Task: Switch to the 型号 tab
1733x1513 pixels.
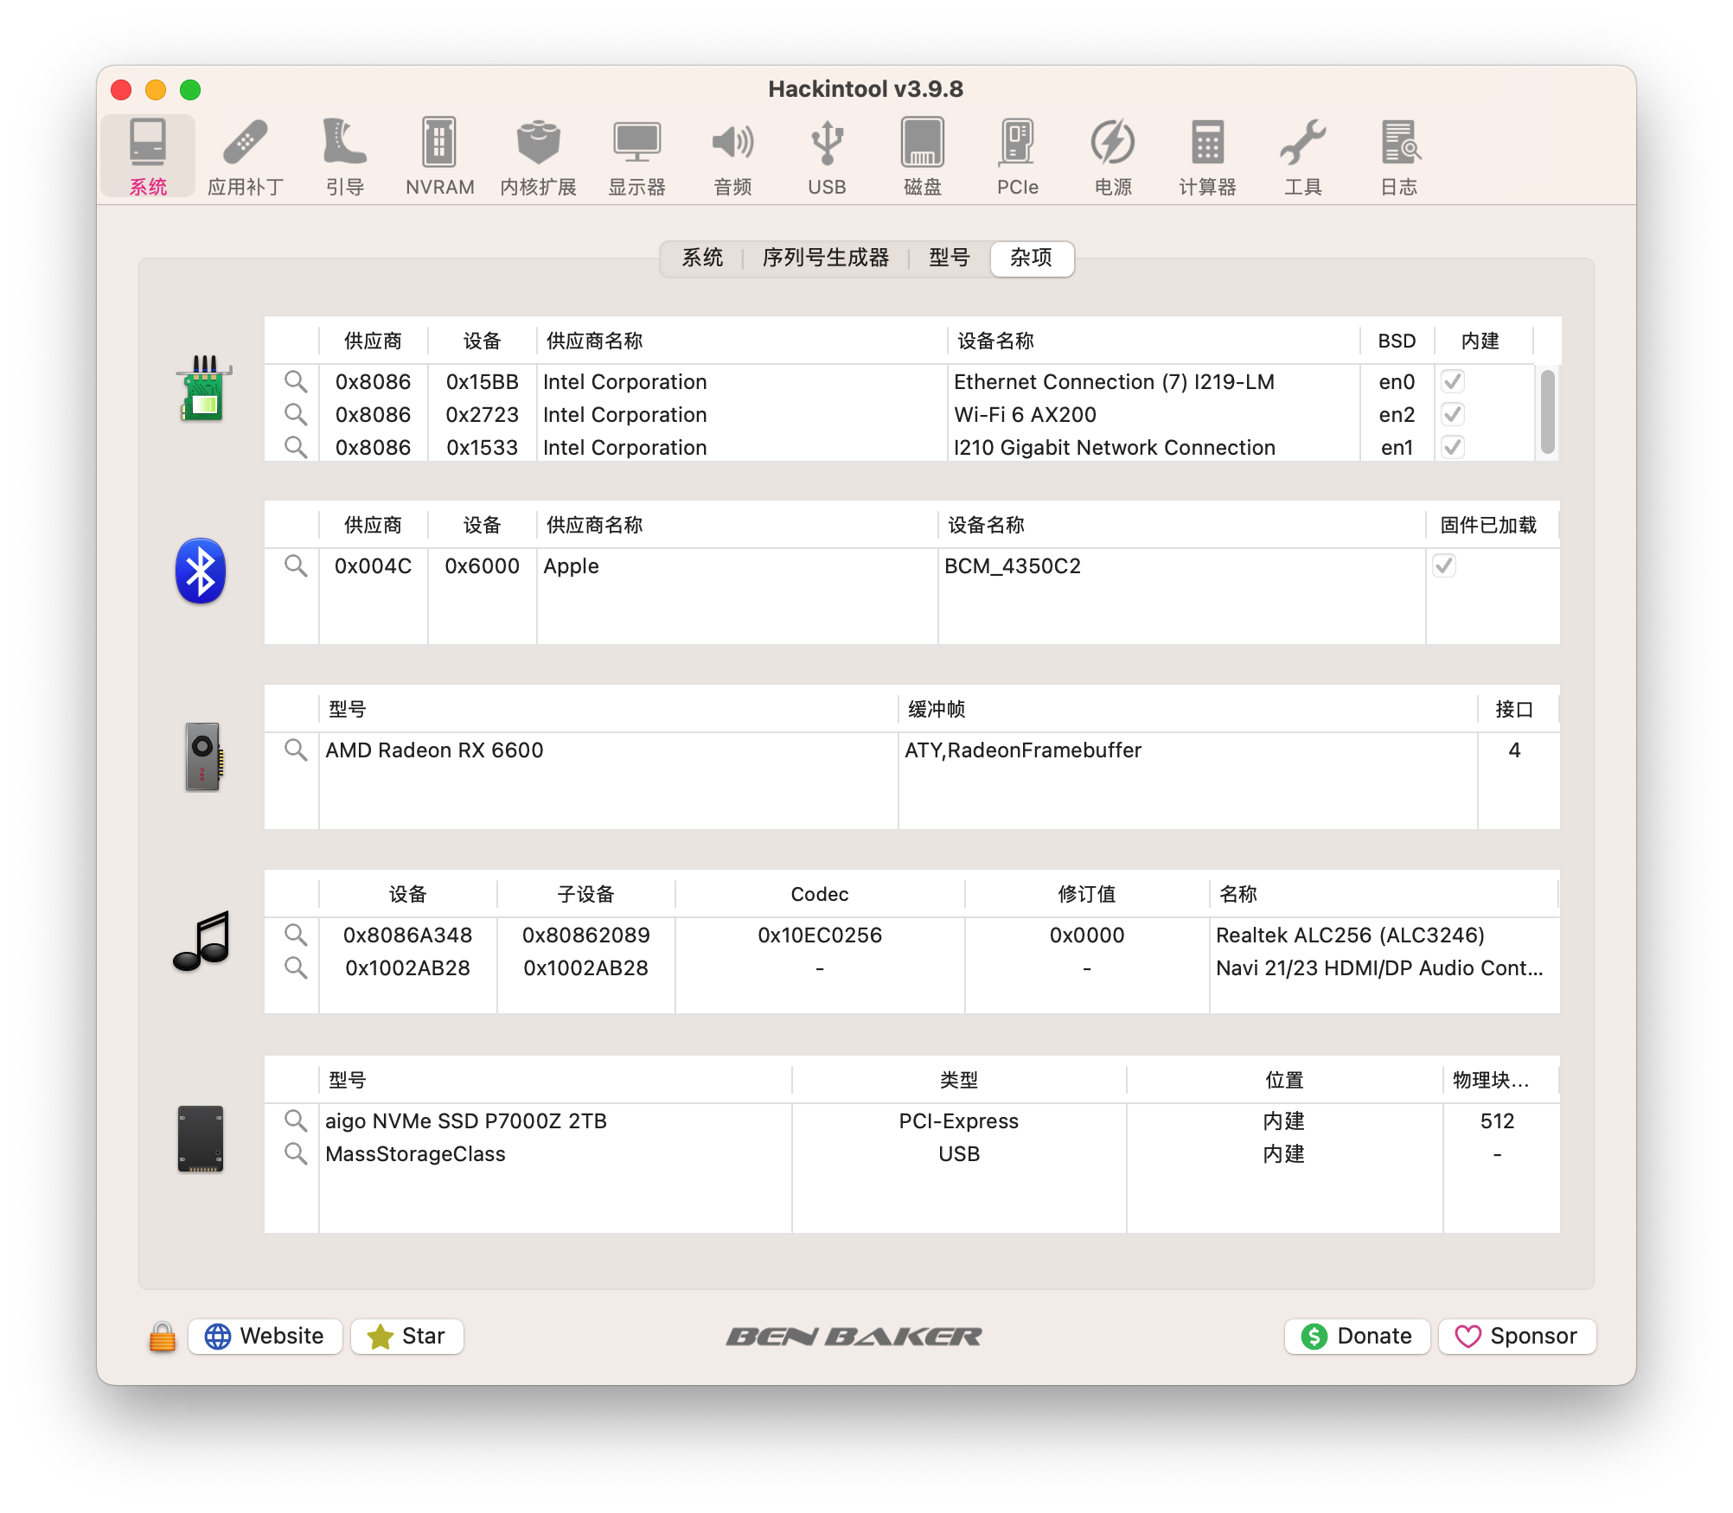Action: (x=949, y=259)
